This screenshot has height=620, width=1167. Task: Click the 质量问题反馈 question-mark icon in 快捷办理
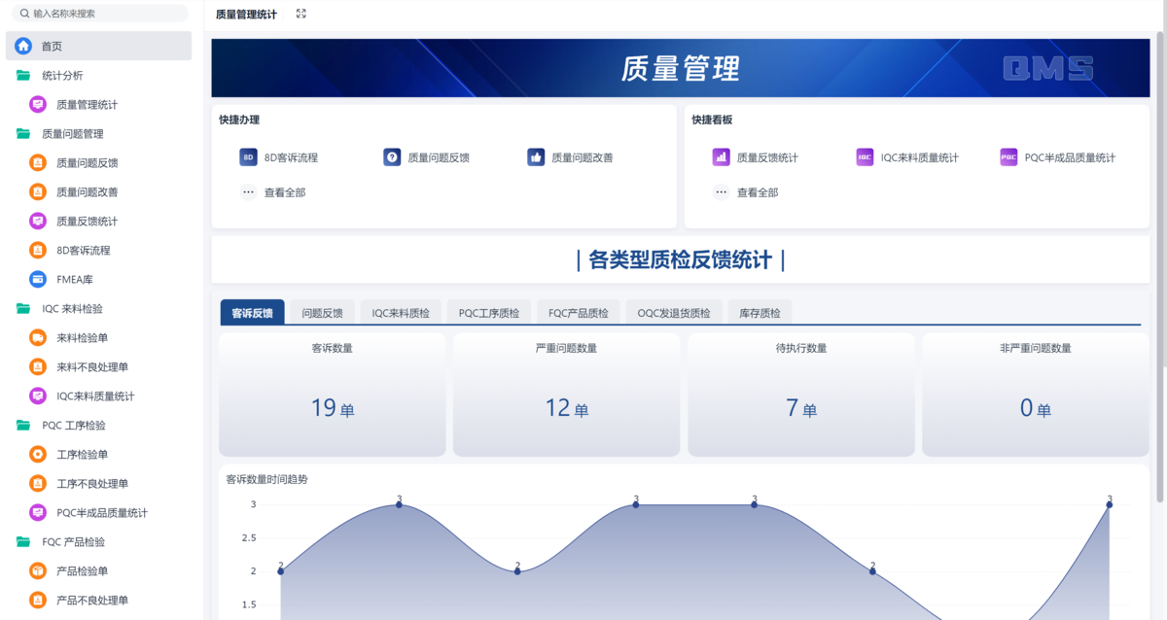tap(391, 156)
